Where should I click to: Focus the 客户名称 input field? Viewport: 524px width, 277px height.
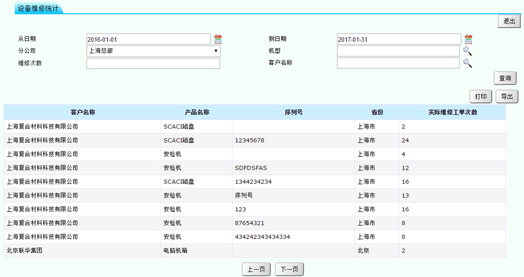click(398, 63)
